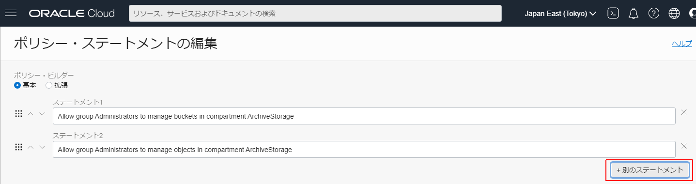Move ステートメント2 up with chevron
This screenshot has height=184, width=696.
31,147
